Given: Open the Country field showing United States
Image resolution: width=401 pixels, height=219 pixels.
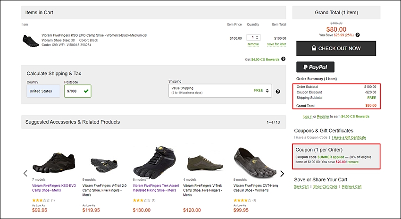Looking at the screenshot, I should [43, 91].
